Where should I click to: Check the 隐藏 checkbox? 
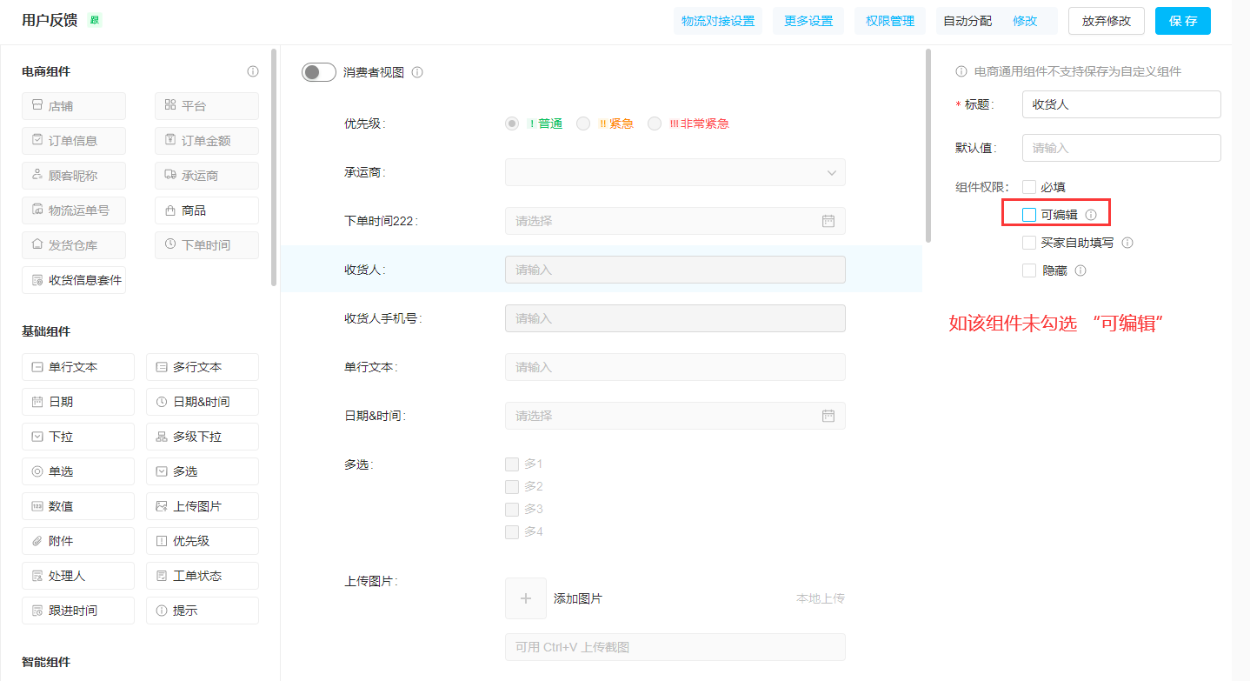1029,270
